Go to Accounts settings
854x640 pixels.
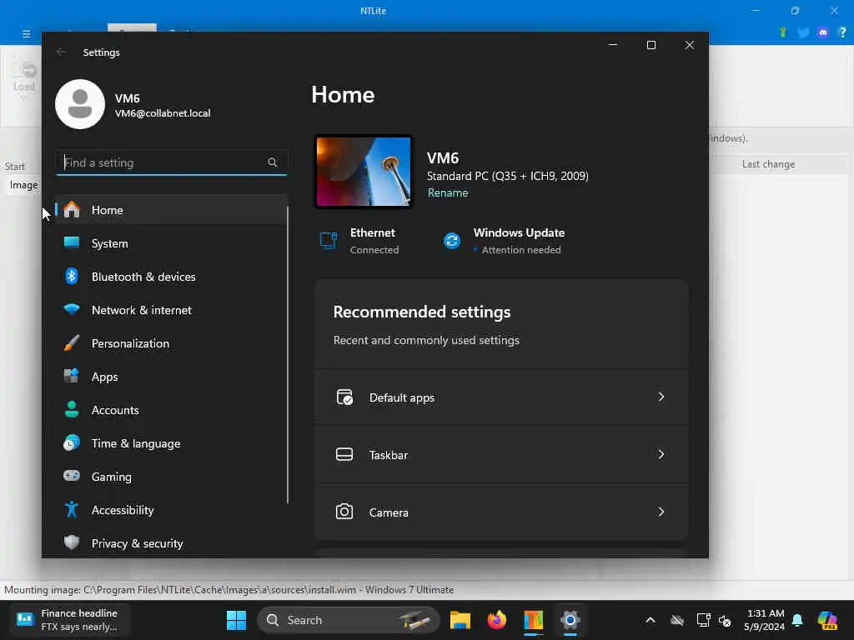[x=171, y=410]
